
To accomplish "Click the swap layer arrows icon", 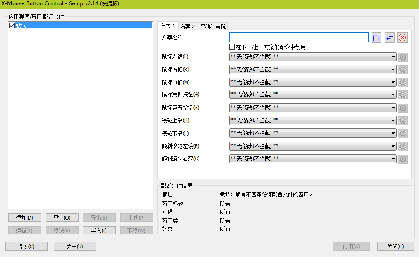I will click(389, 37).
